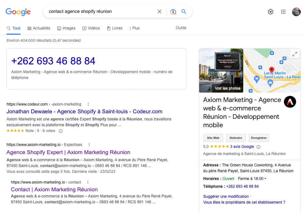Open Google settings gear icon
The image size is (304, 213).
tap(271, 12)
